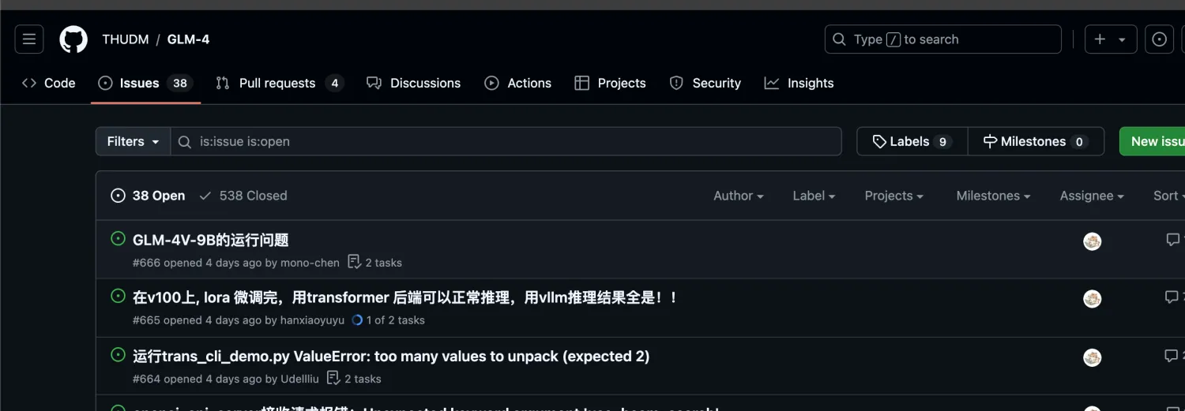Open the issue about lora 微调 on v100
Image resolution: width=1185 pixels, height=411 pixels.
click(x=405, y=297)
